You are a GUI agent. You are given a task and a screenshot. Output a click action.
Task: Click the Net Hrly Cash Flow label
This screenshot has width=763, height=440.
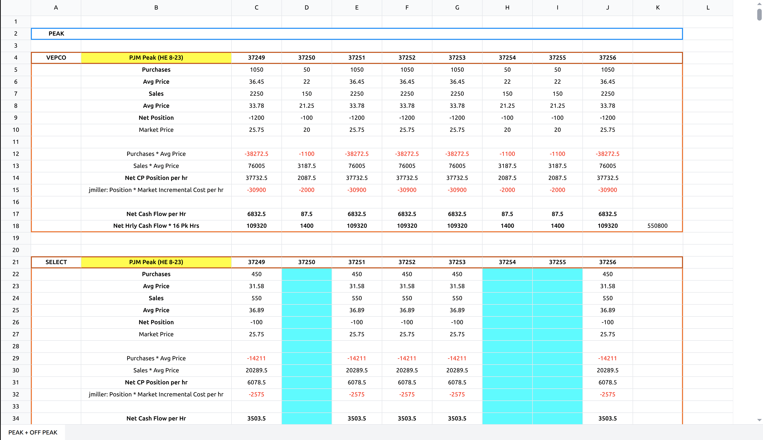click(x=156, y=226)
